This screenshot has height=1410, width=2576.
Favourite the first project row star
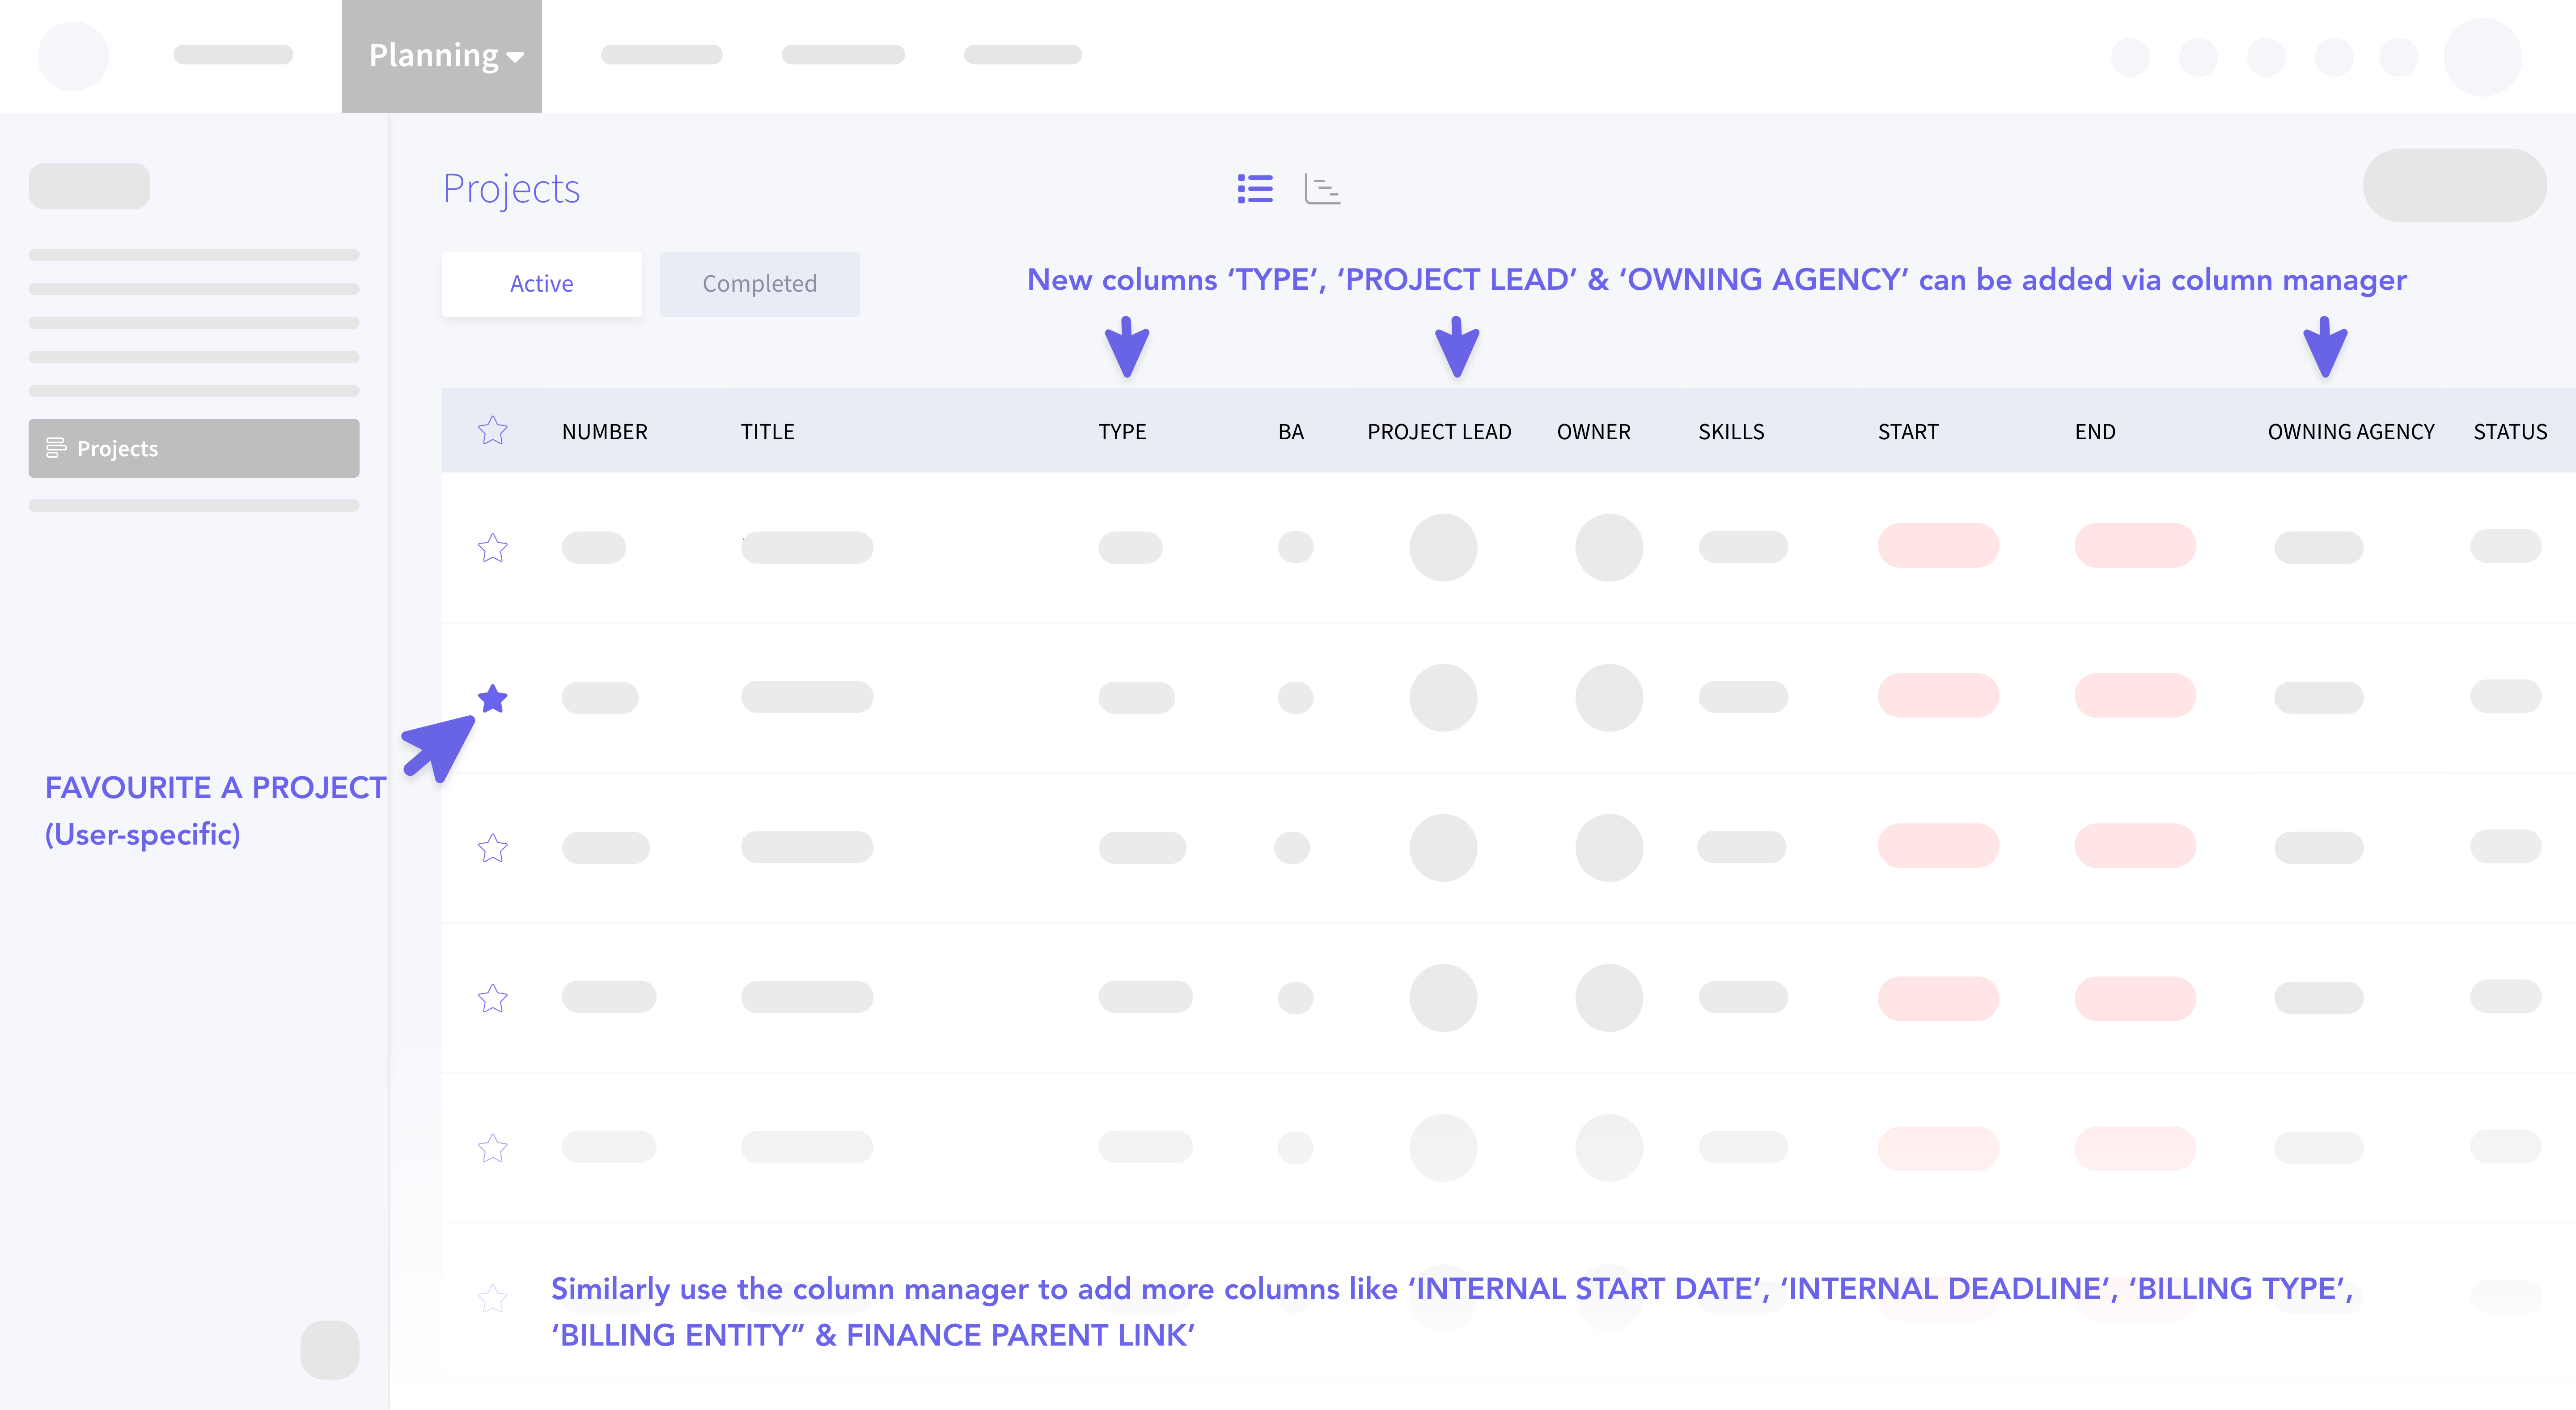coord(492,548)
